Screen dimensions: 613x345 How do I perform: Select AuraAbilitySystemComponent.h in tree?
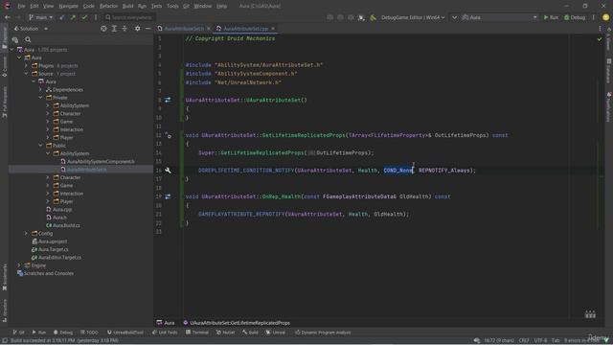(98, 162)
